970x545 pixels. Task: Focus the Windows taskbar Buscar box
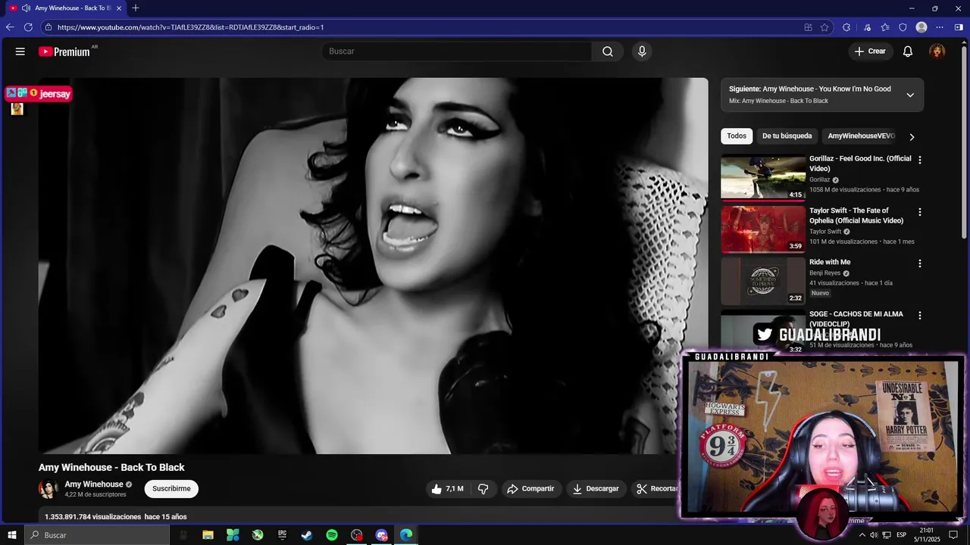tap(97, 535)
